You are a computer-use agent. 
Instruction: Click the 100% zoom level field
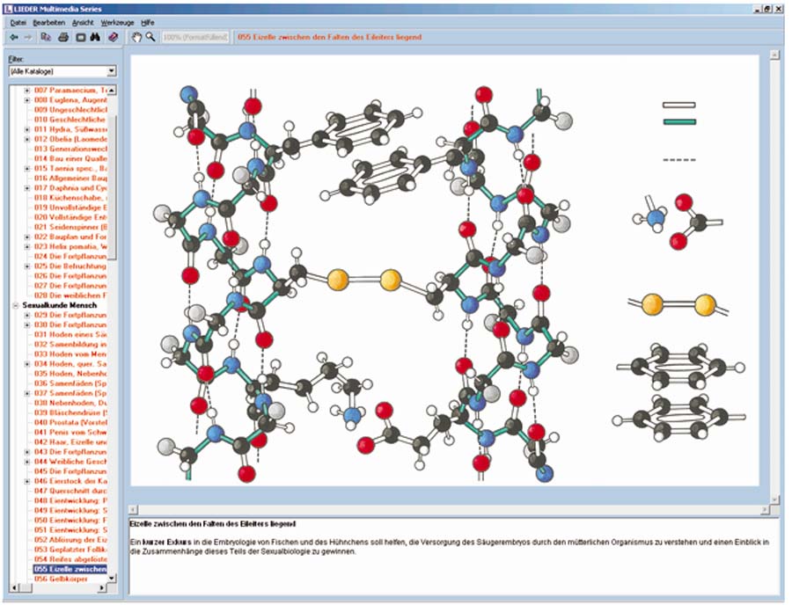point(195,37)
